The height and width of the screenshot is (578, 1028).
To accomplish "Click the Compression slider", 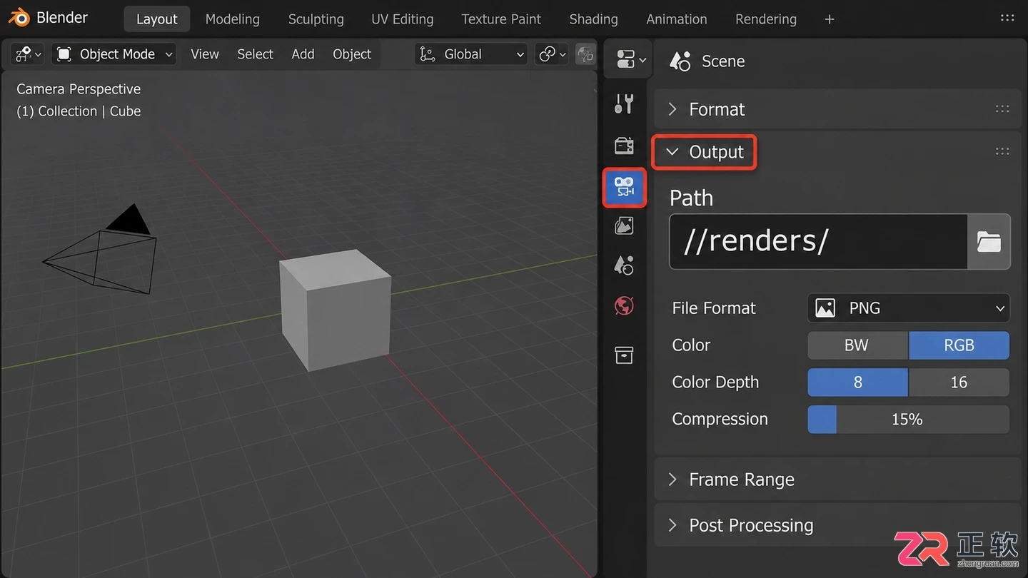I will pos(909,420).
